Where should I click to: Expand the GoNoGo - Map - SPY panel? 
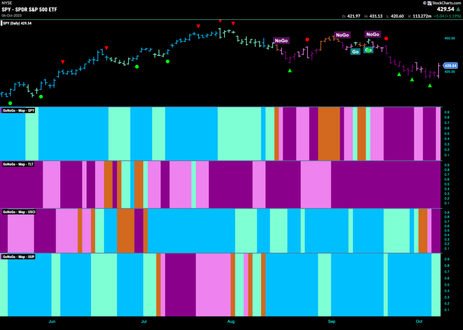pos(17,110)
